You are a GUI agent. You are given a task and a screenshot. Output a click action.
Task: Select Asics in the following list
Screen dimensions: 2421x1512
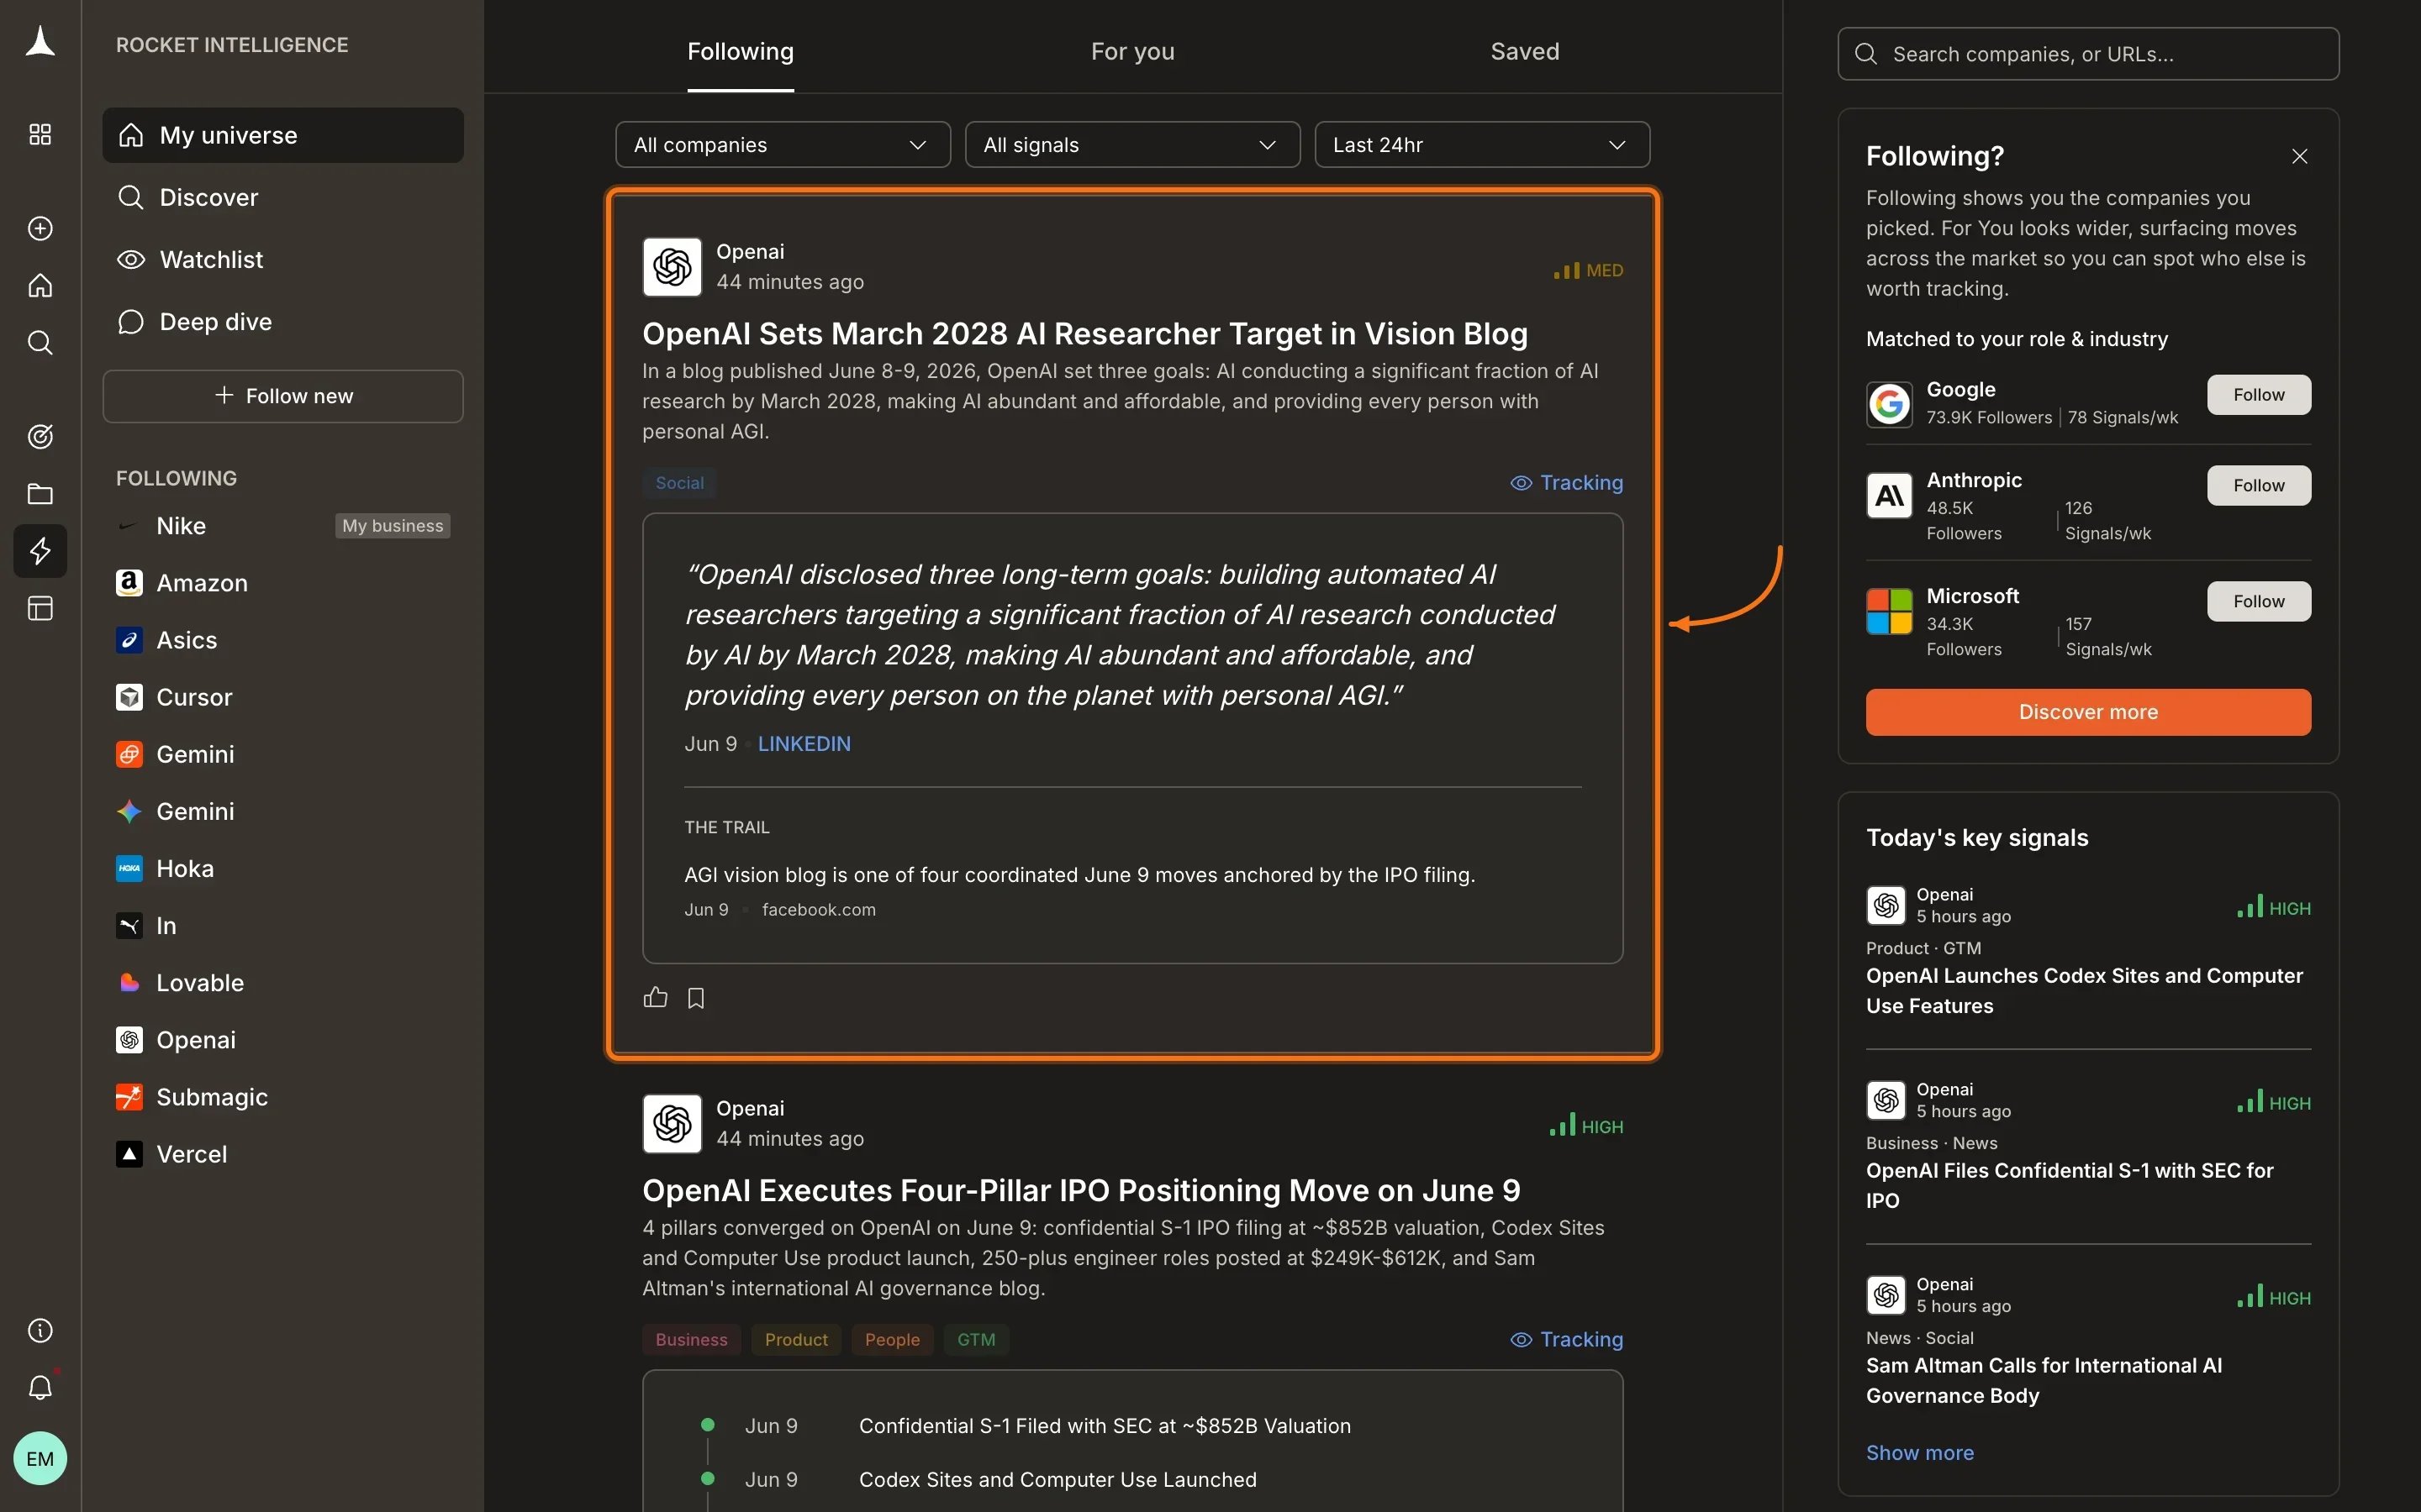click(x=283, y=640)
